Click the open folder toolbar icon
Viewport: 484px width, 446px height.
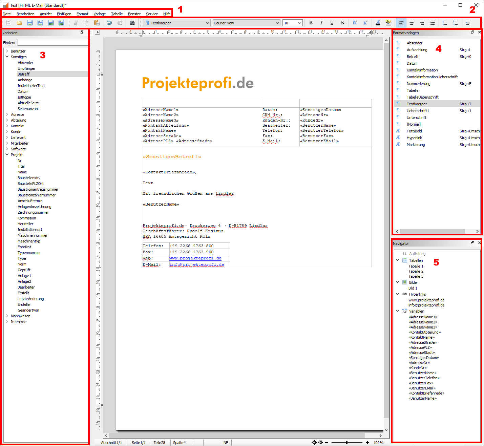[19, 23]
